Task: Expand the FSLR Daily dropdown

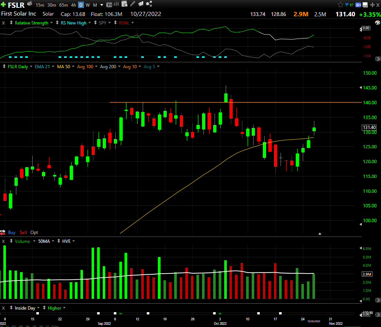Action: pos(31,67)
